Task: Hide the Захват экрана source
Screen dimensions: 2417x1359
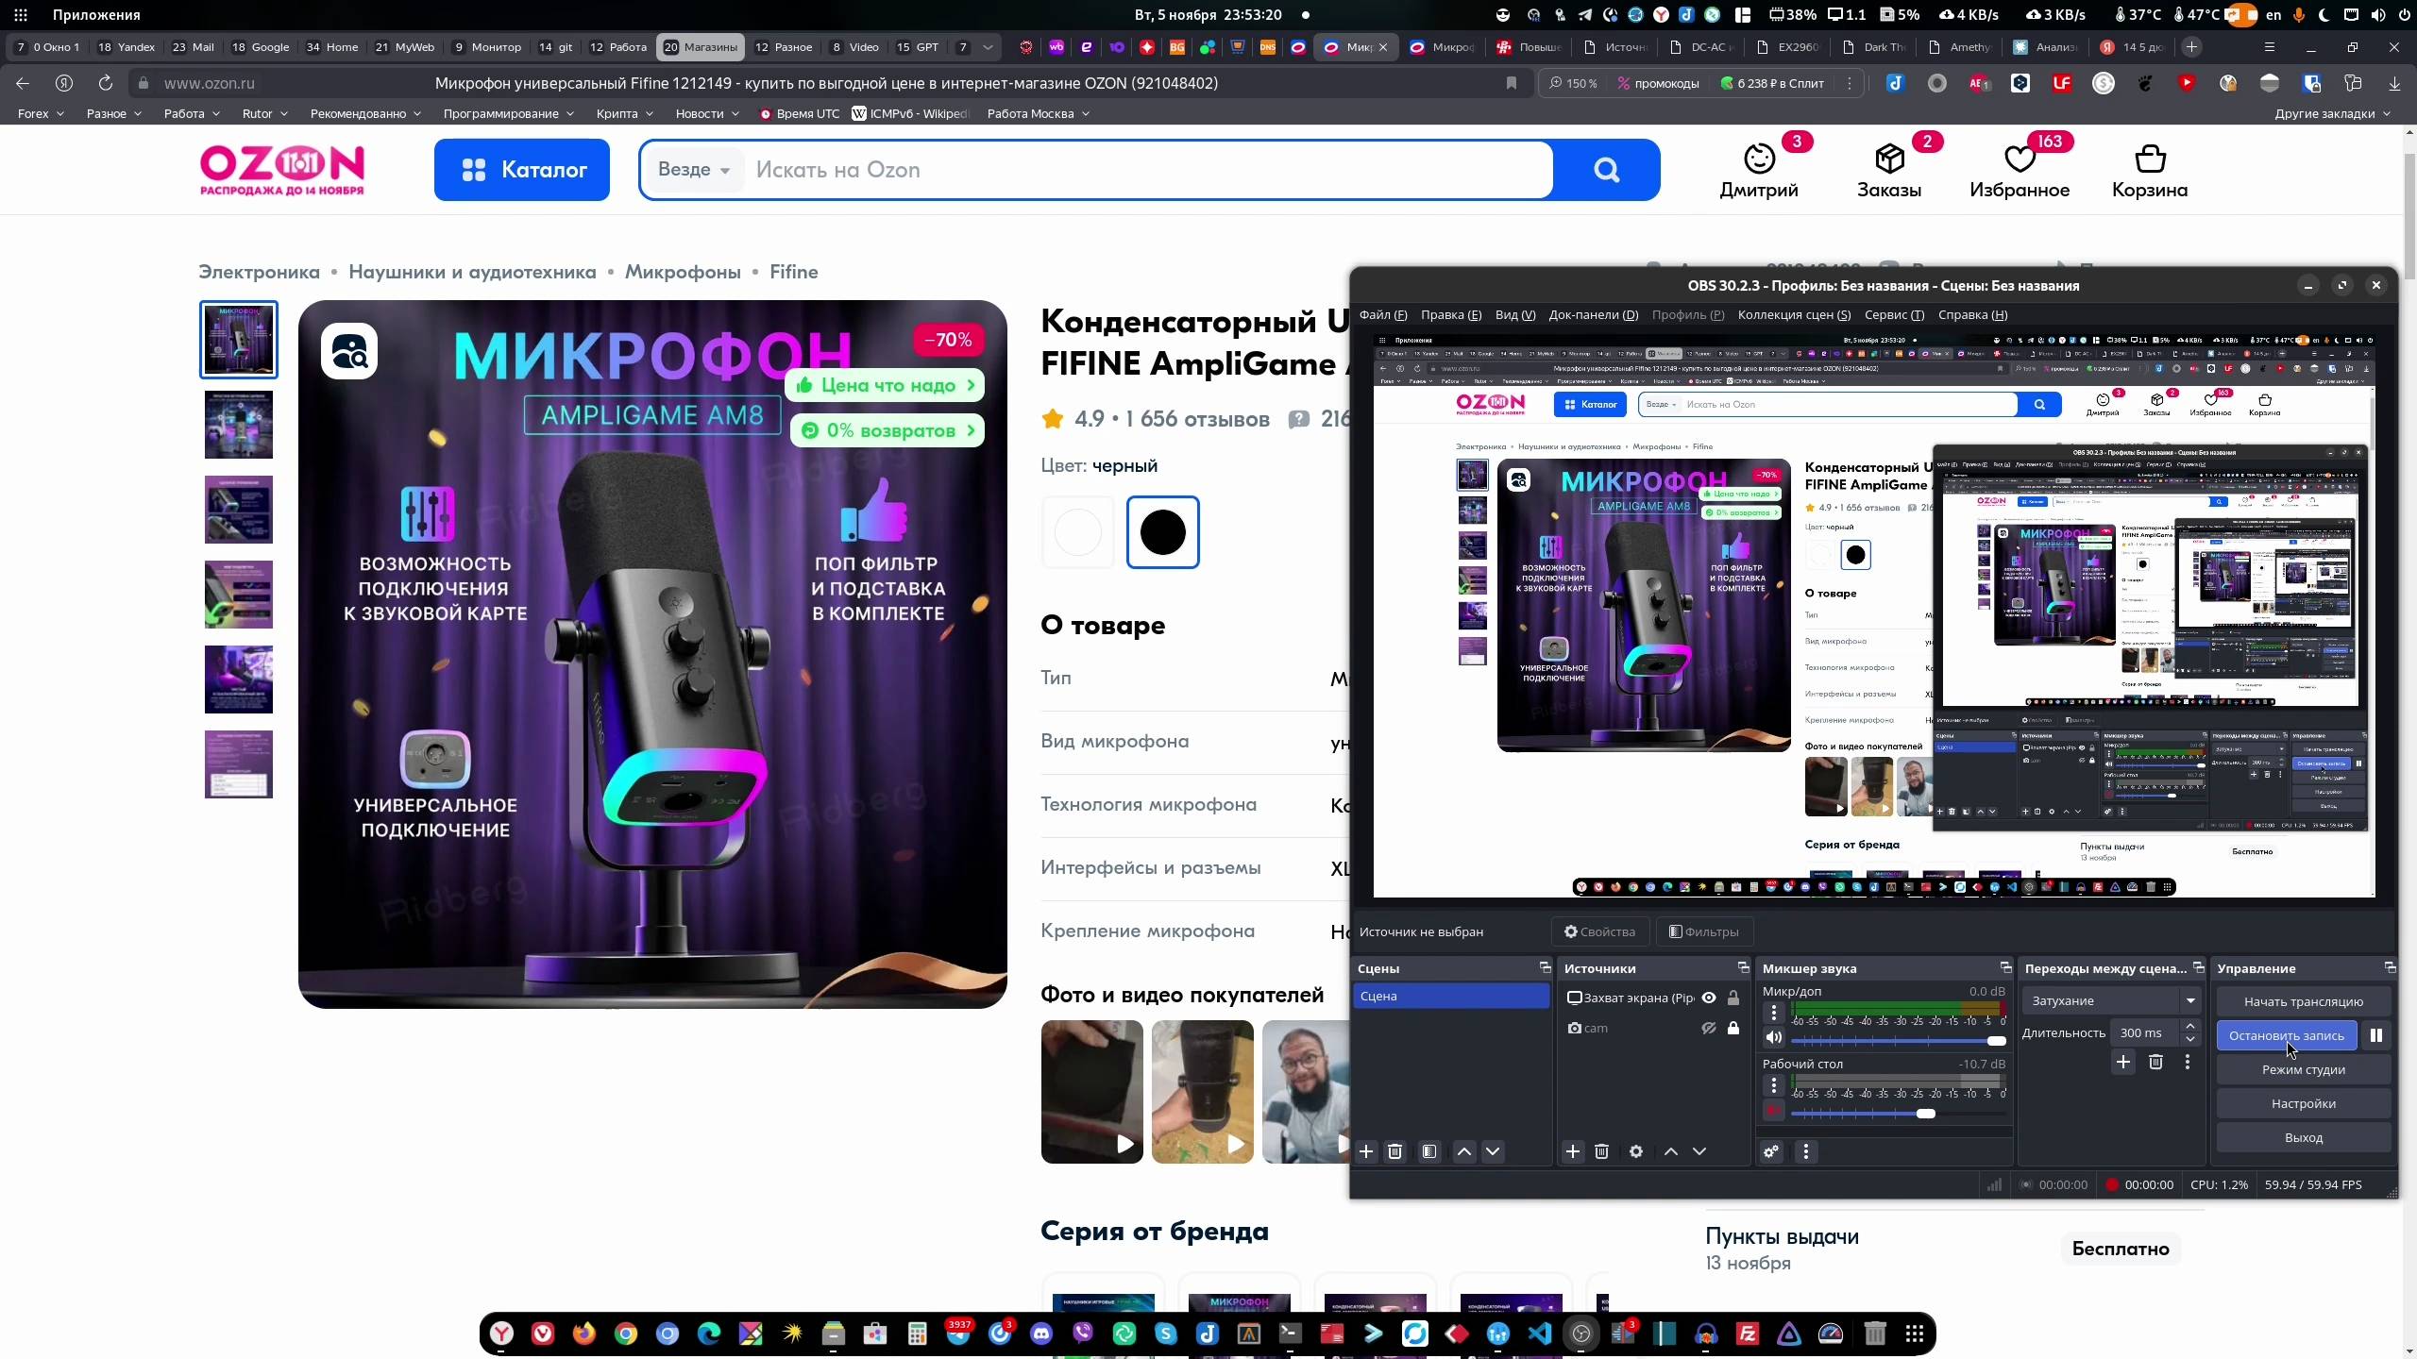Action: point(1709,998)
